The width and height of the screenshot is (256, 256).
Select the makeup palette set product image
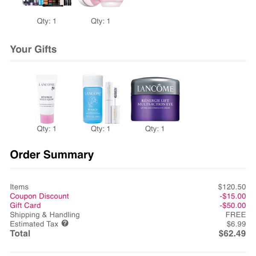click(47, 3)
